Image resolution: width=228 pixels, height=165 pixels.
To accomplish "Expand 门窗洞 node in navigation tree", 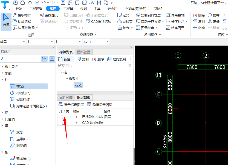I will pos(2,119).
